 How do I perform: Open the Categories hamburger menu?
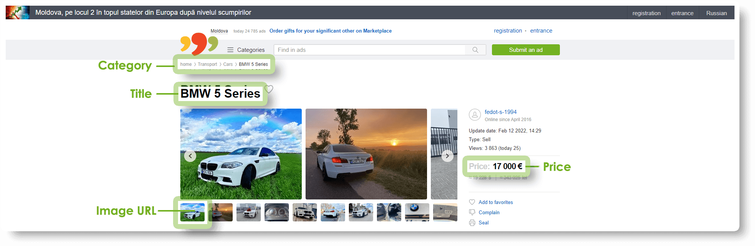click(x=230, y=50)
